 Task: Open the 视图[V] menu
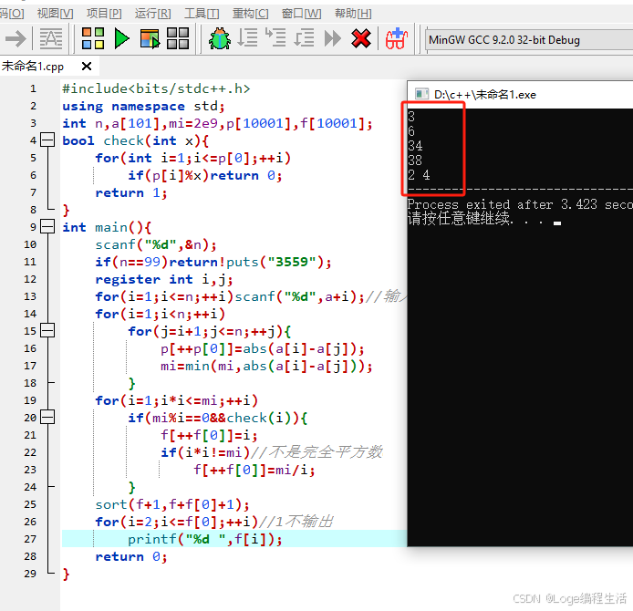(55, 14)
